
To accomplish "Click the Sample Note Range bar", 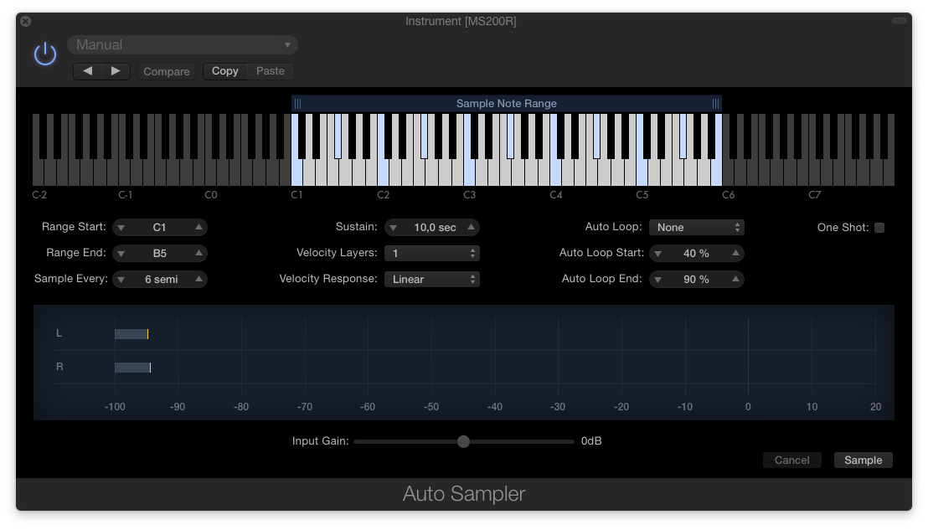I will tap(507, 104).
